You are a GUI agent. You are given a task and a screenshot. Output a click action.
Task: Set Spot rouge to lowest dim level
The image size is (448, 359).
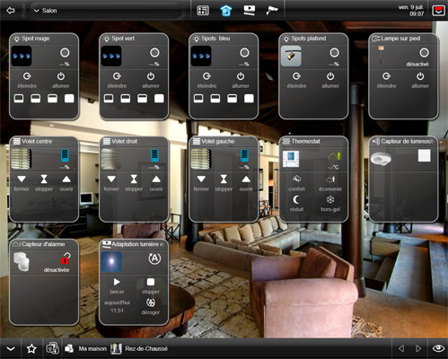click(19, 99)
